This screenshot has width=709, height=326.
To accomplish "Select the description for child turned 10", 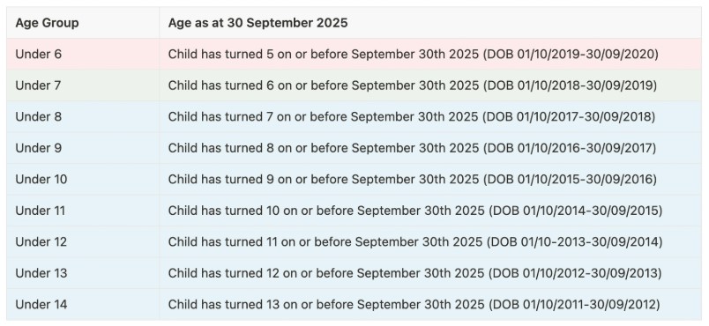I will coord(415,211).
